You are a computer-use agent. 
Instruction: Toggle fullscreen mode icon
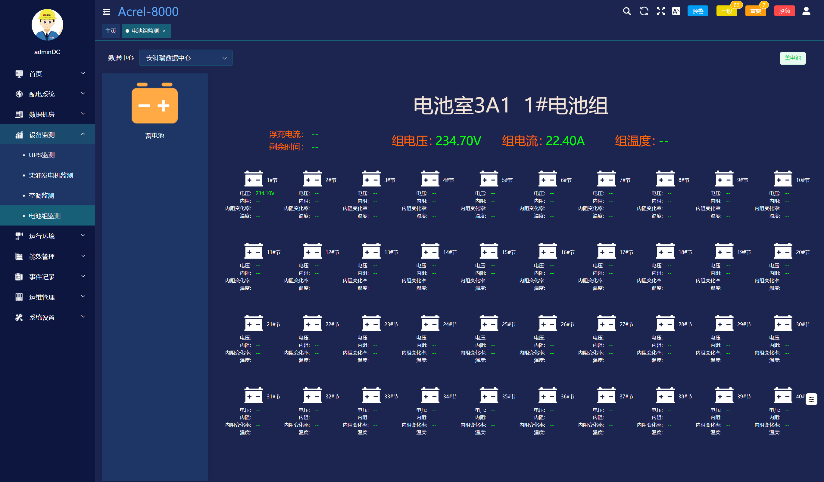click(660, 11)
